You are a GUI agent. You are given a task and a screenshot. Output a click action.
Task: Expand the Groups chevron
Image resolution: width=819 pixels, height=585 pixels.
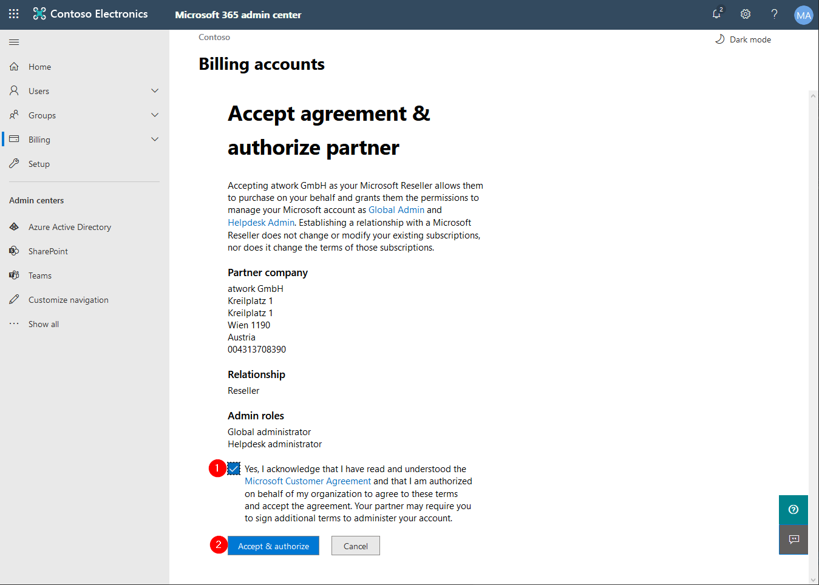point(155,115)
